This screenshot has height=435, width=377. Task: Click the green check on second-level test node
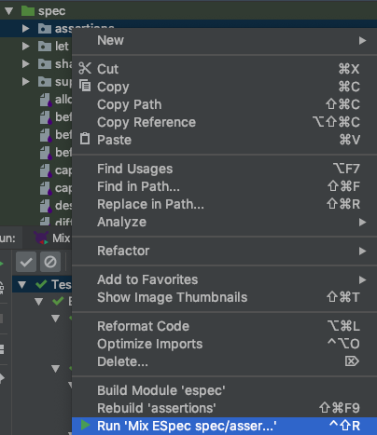pos(58,301)
